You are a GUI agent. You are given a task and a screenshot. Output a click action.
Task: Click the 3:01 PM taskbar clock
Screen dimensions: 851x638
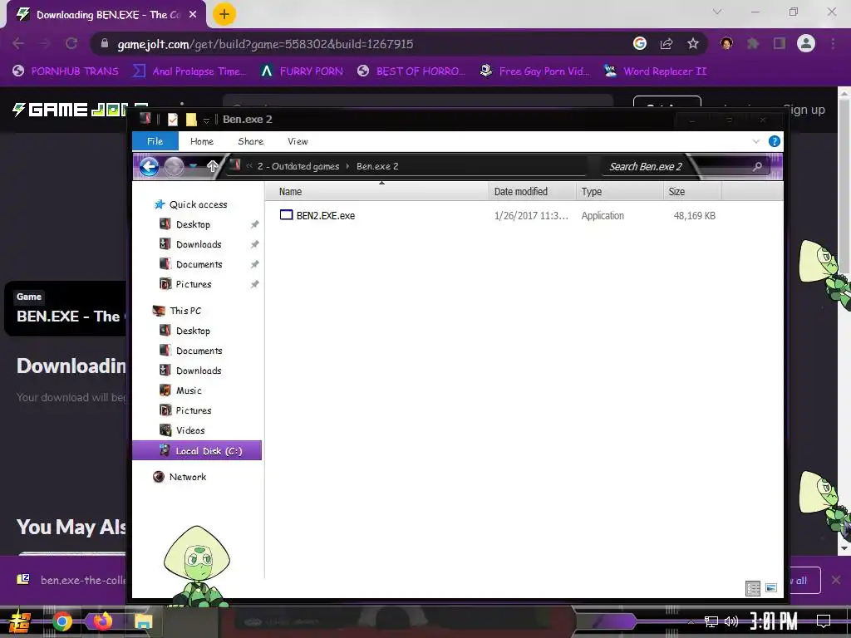point(774,621)
